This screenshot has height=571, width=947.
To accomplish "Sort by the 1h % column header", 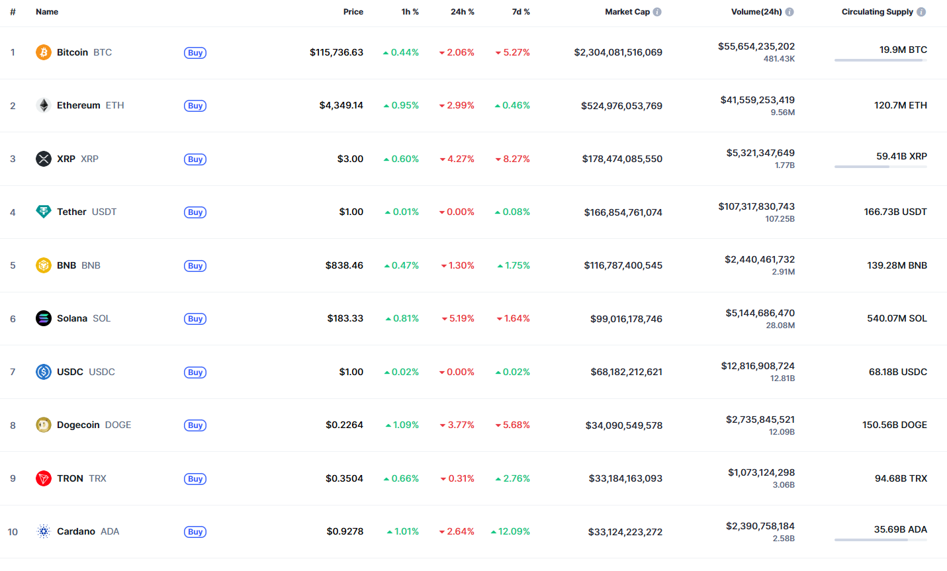I will (410, 12).
